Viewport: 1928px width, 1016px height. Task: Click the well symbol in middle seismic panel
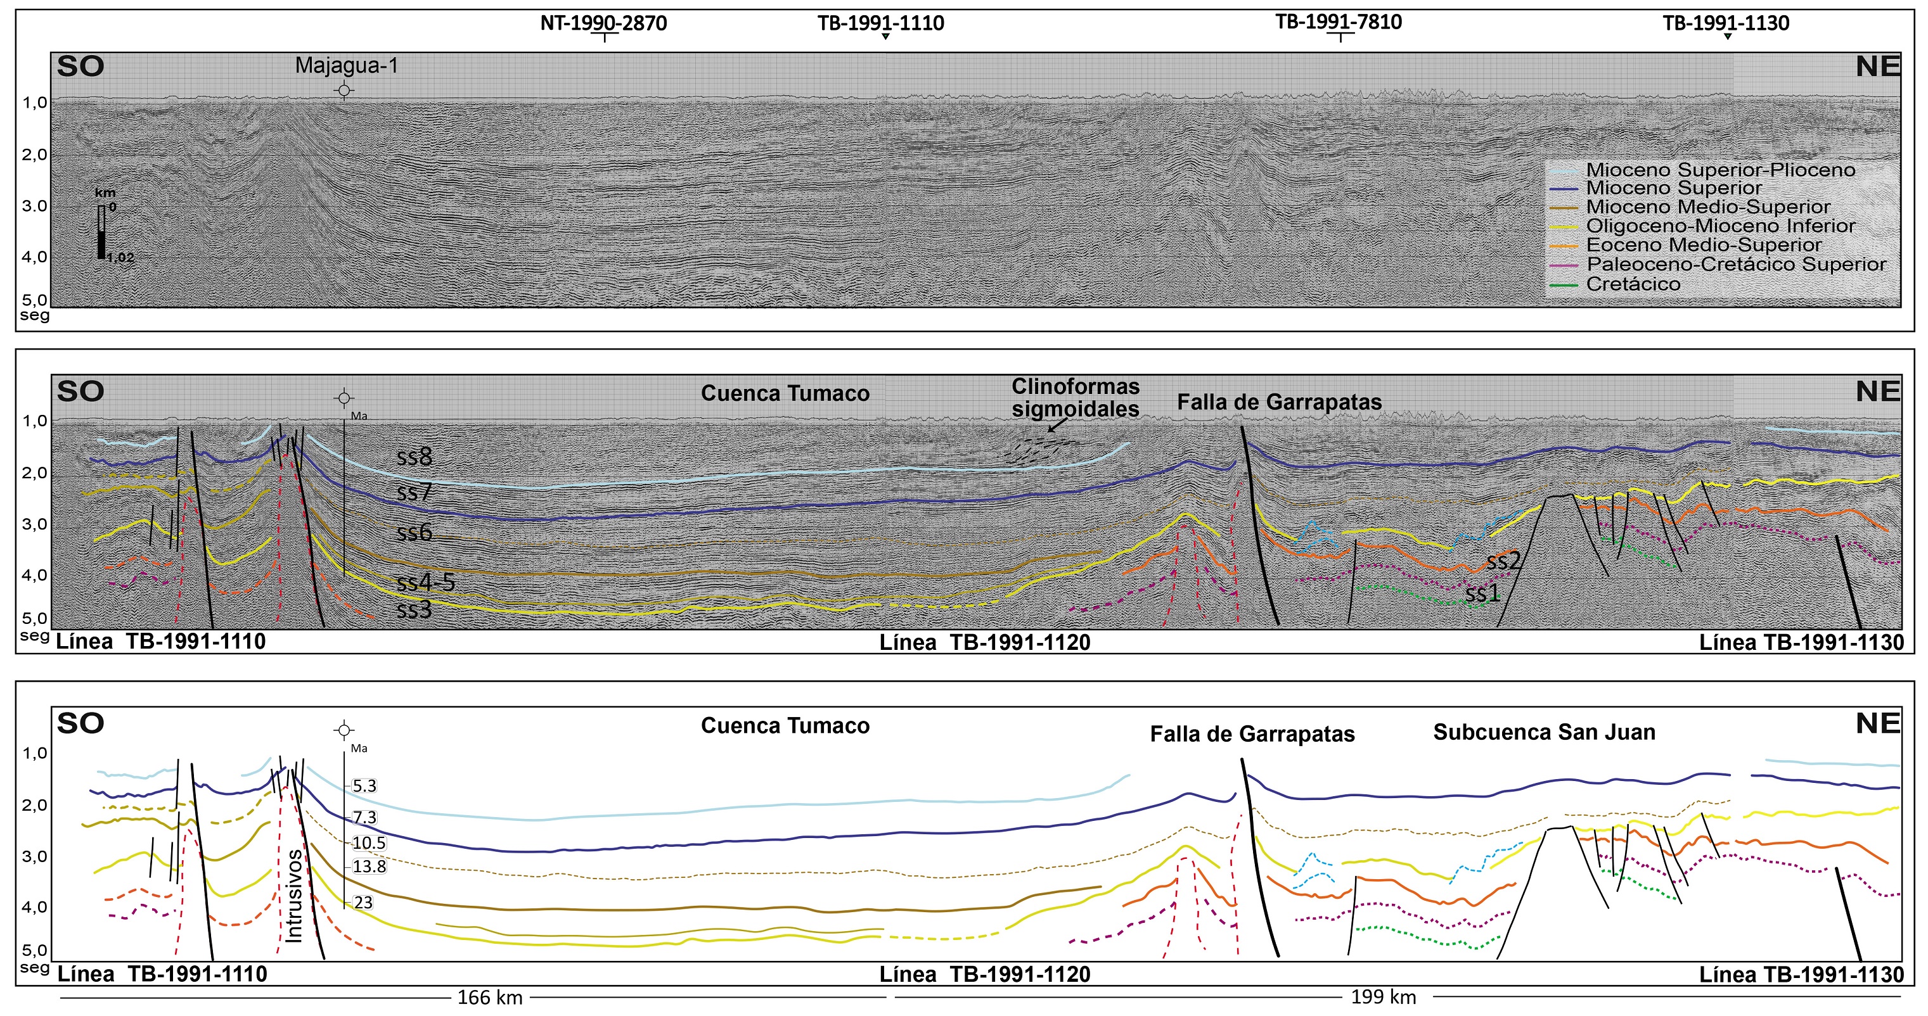[x=344, y=398]
